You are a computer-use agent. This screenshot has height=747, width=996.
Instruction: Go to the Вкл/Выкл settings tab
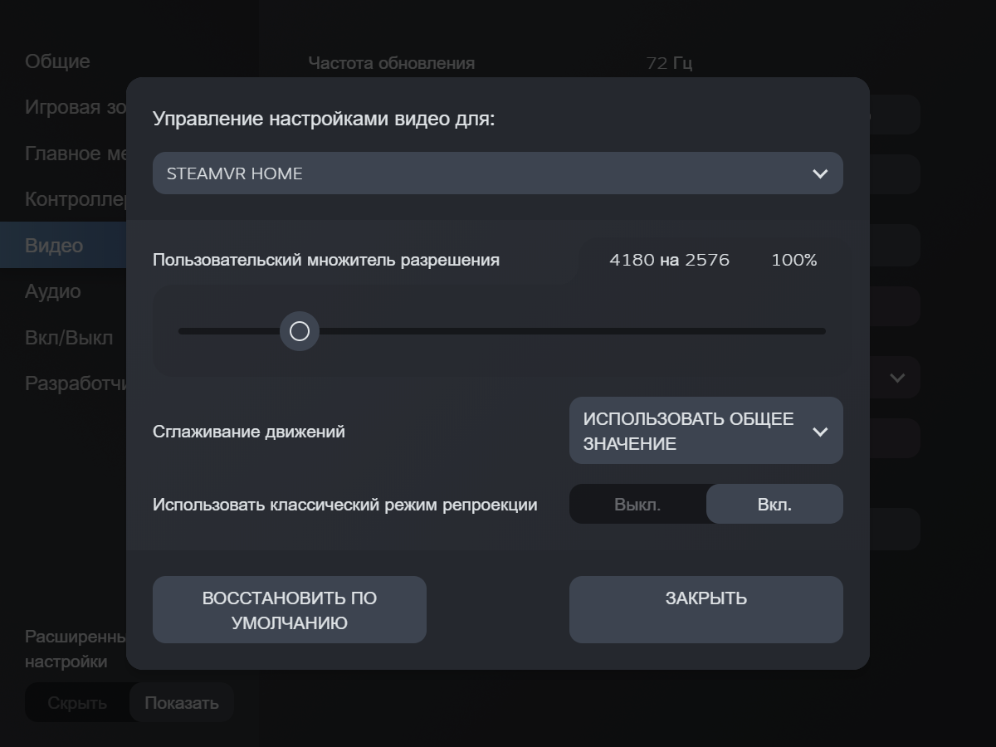tap(69, 338)
